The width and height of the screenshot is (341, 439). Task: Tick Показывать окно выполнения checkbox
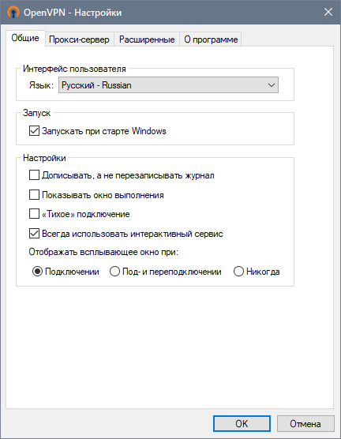34,194
